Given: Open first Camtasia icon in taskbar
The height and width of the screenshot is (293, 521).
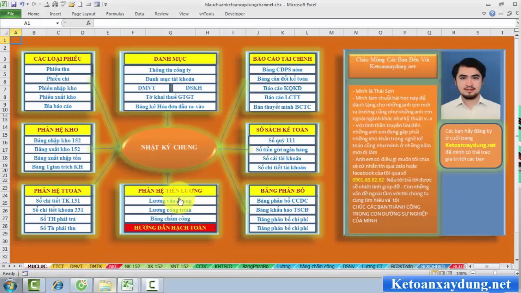Looking at the screenshot, I should [x=34, y=285].
